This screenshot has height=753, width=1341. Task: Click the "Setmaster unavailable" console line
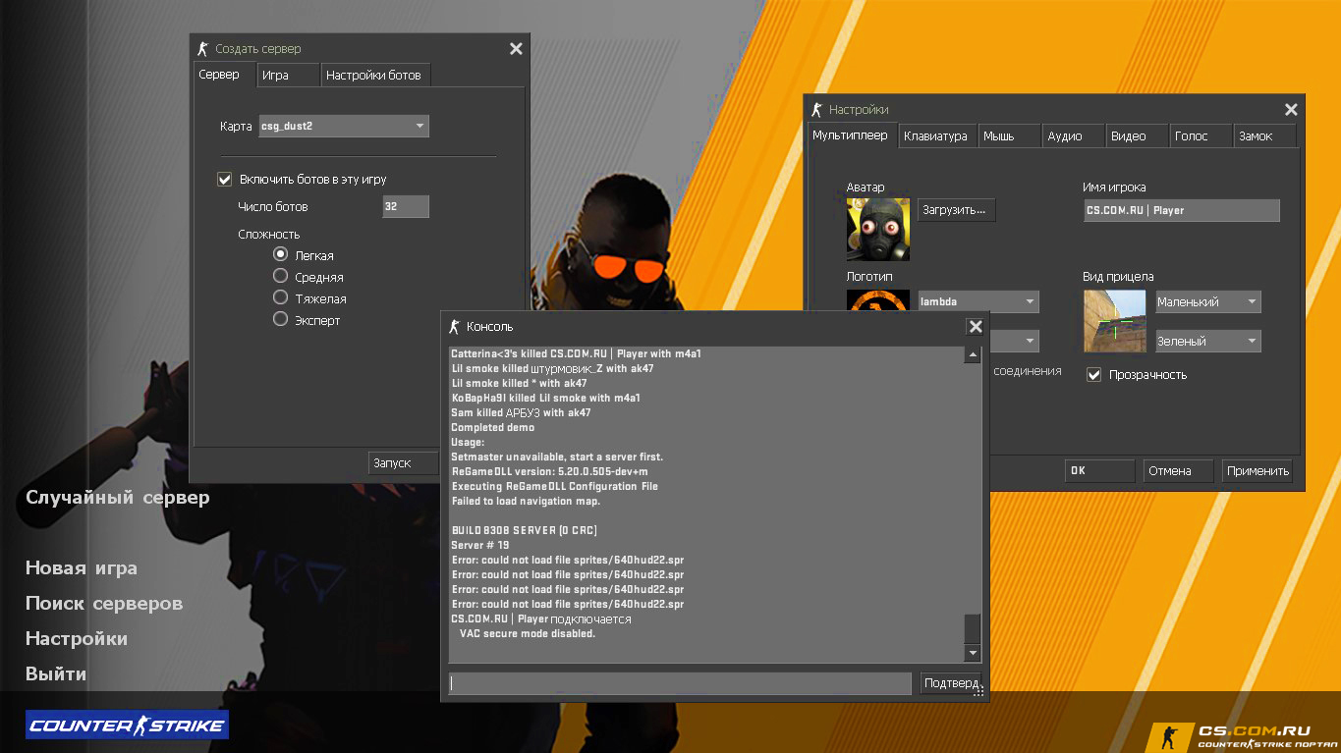point(557,457)
